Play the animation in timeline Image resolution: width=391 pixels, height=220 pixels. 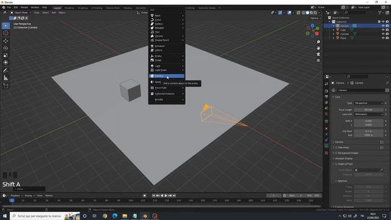[166, 196]
